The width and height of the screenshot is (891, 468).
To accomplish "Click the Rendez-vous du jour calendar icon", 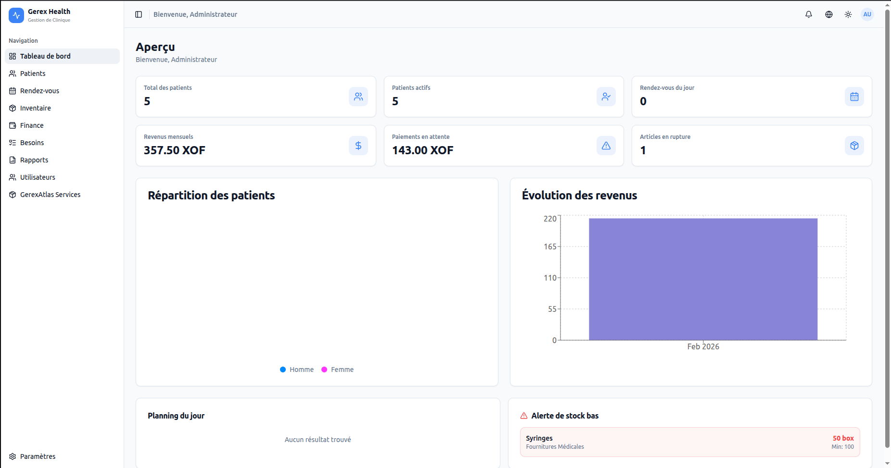I will pos(854,97).
